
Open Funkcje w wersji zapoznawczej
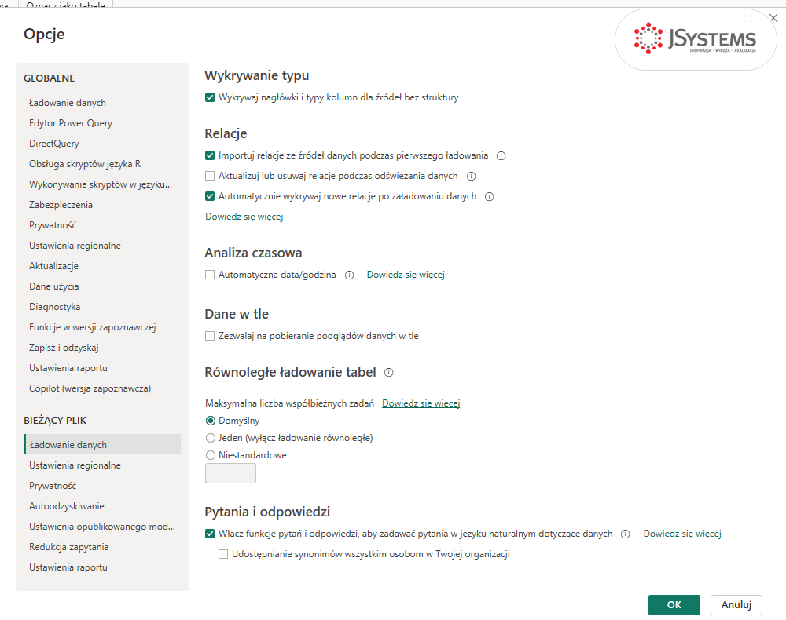coord(102,327)
